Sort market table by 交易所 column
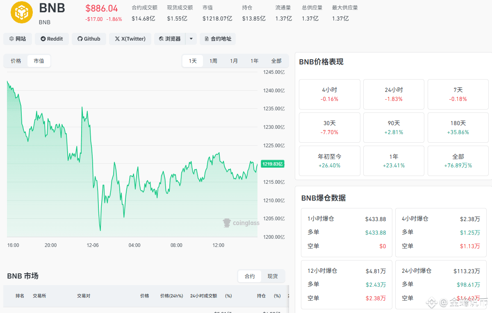The width and height of the screenshot is (492, 313). pyautogui.click(x=39, y=296)
